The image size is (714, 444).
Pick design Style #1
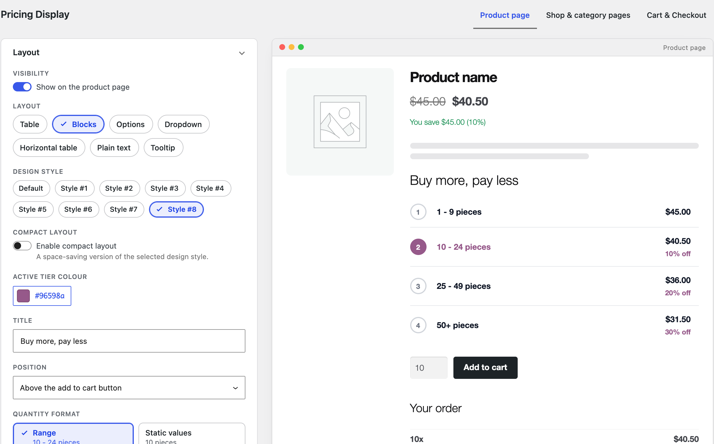pyautogui.click(x=74, y=188)
